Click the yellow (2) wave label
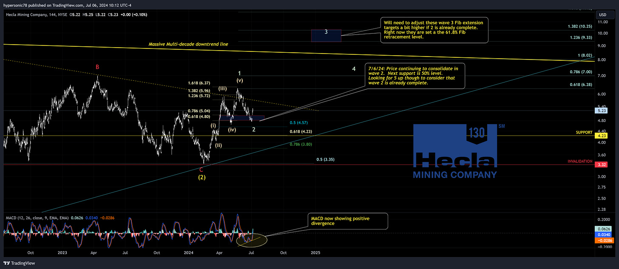This screenshot has width=619, height=269. coord(202,177)
